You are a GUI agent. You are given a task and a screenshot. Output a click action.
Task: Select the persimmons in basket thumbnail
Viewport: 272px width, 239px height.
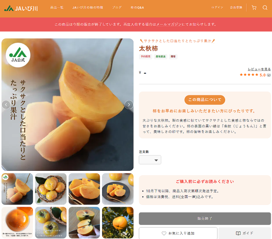51,189
